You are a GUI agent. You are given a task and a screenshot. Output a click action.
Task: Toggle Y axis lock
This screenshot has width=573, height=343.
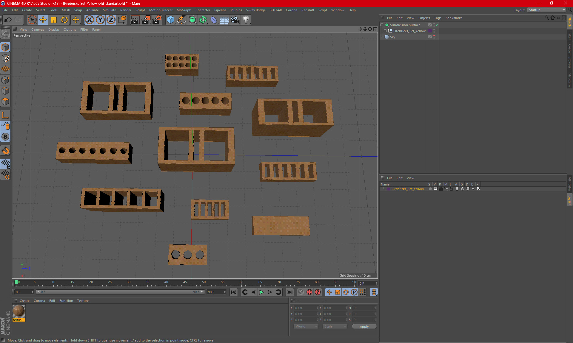(x=100, y=20)
